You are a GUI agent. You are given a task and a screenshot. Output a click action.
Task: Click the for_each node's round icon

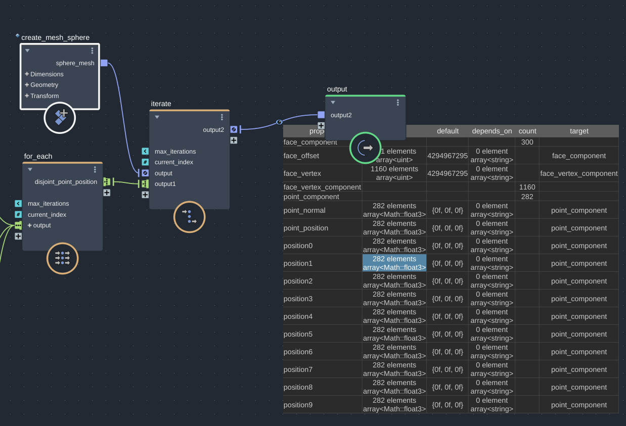(63, 258)
